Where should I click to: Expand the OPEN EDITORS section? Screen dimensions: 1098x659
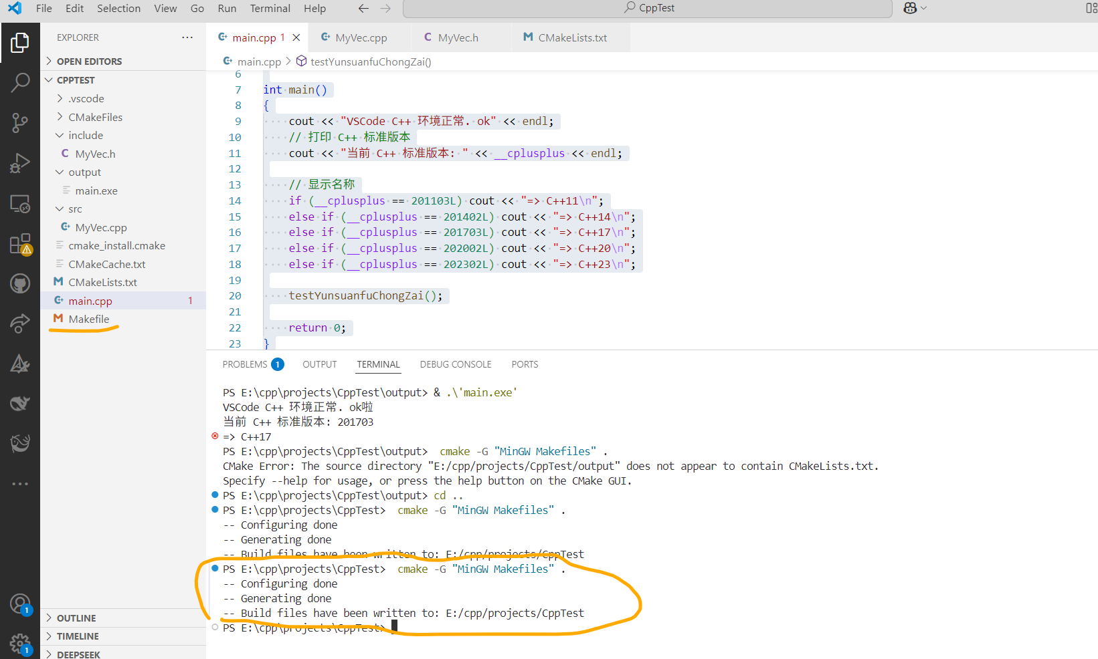pos(123,61)
